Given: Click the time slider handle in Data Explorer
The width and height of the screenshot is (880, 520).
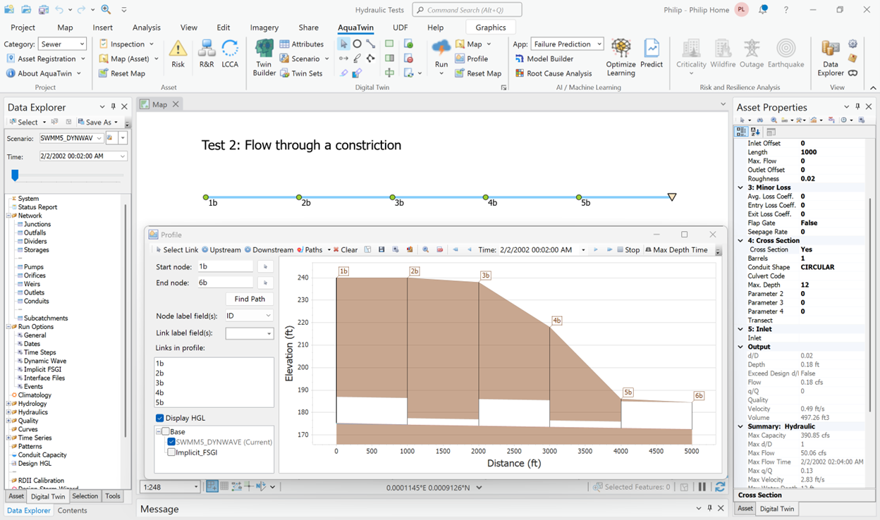Looking at the screenshot, I should 15,175.
